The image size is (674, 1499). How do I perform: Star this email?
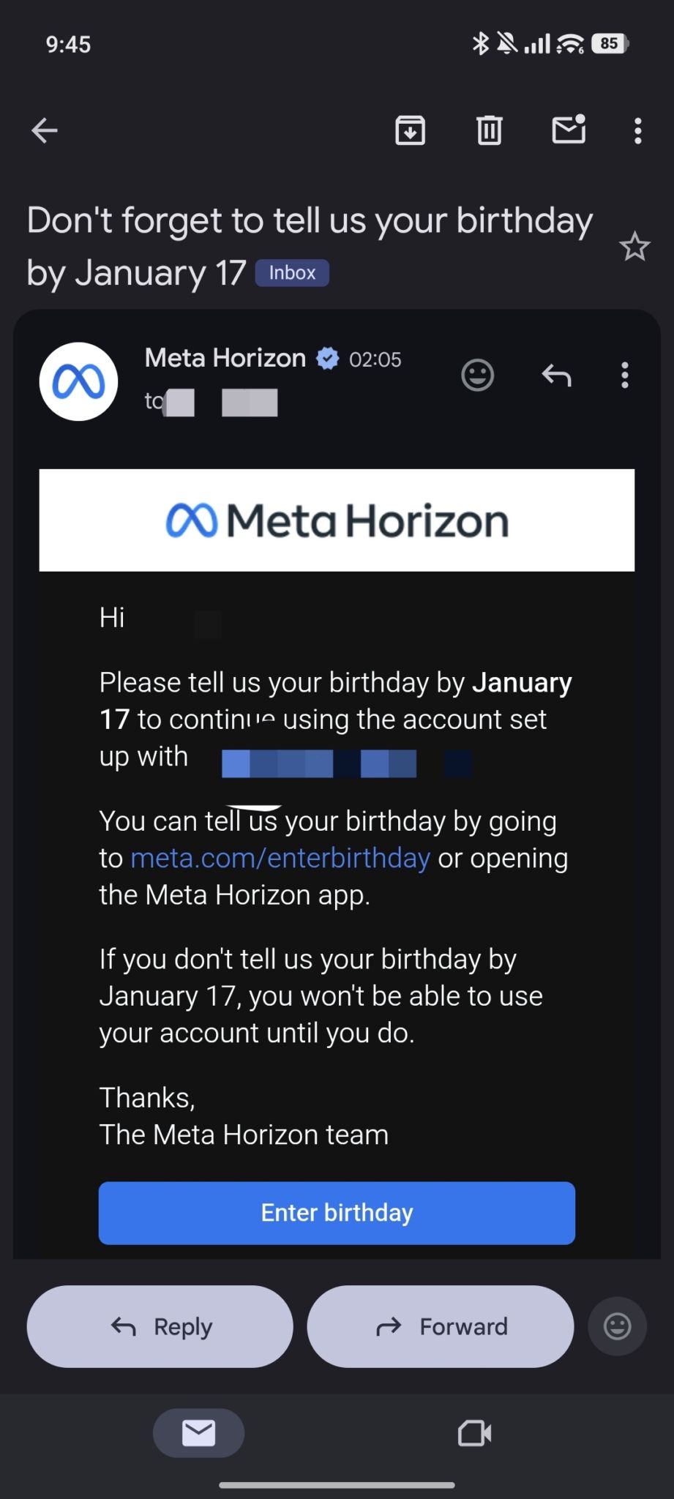(x=634, y=247)
